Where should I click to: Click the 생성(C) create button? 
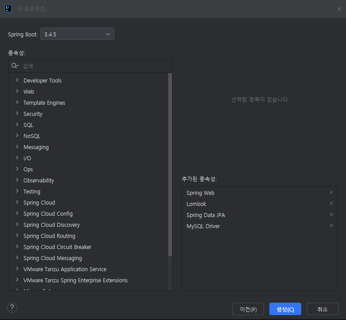tap(285, 309)
